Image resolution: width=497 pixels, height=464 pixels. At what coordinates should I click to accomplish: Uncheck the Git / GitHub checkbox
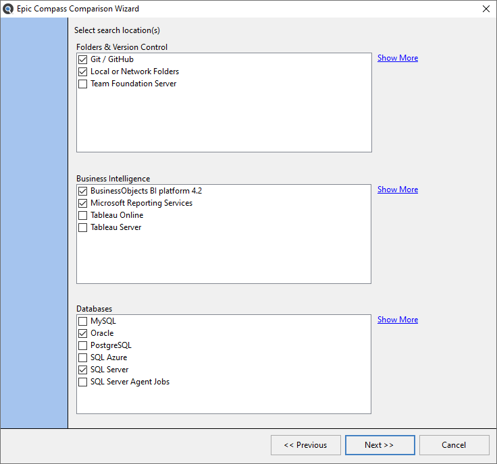(x=83, y=59)
